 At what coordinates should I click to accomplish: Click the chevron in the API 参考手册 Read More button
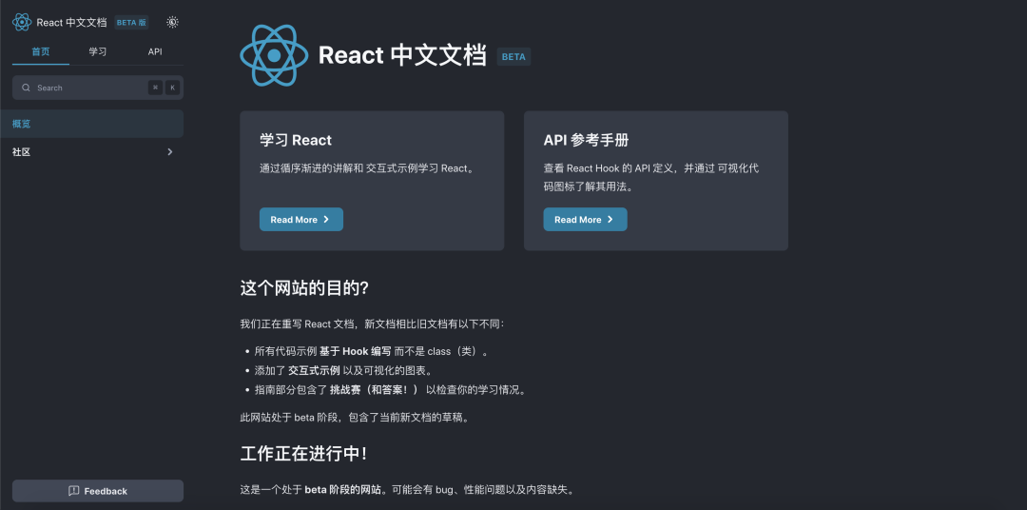(610, 220)
